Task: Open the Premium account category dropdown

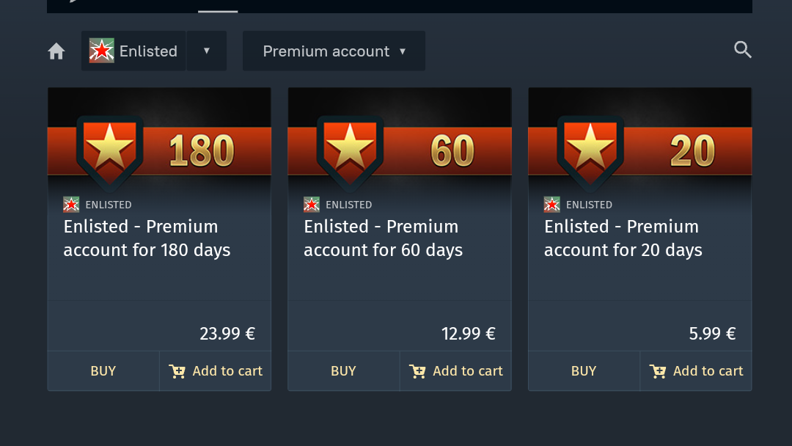Action: (334, 51)
